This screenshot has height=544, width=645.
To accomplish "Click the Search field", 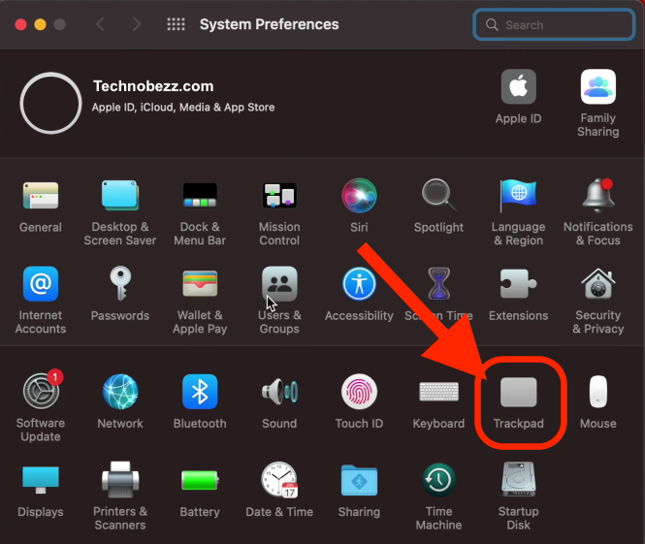I will [553, 24].
